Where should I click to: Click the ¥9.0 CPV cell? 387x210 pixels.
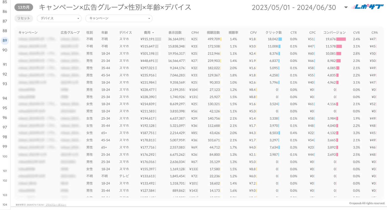[252, 191]
